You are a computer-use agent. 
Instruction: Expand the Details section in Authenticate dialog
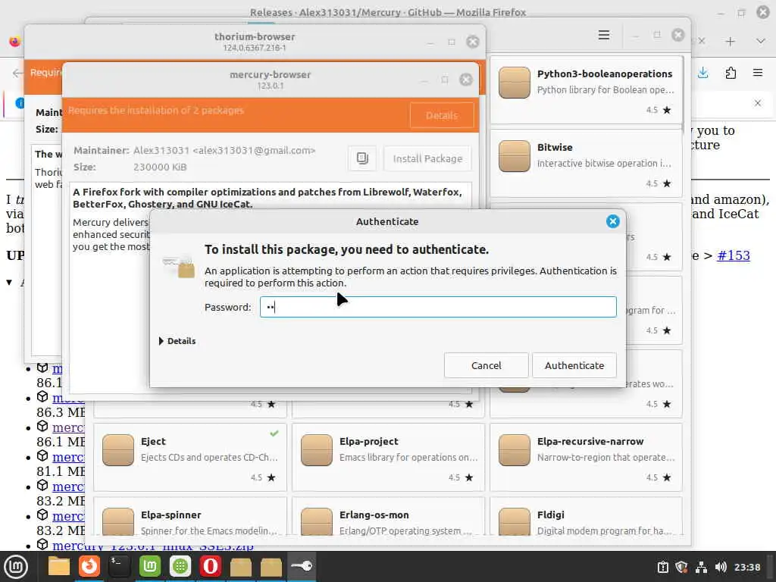point(177,341)
